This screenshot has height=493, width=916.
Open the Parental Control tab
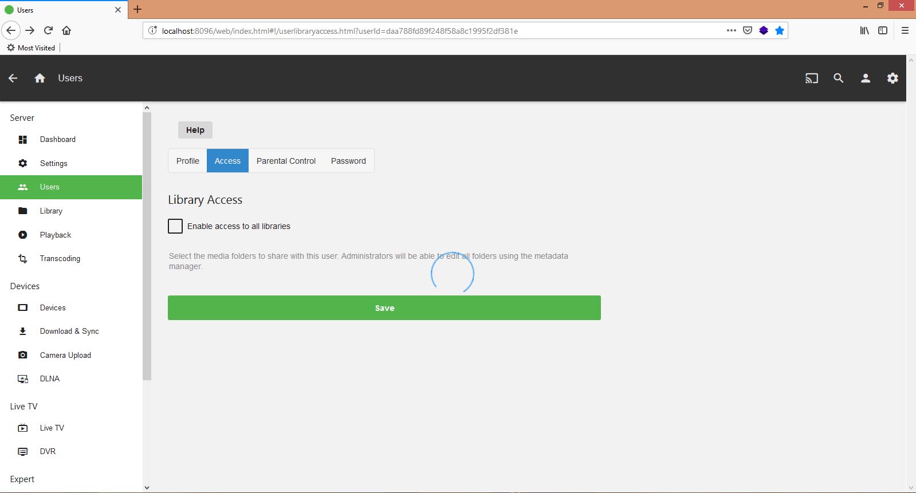[286, 161]
